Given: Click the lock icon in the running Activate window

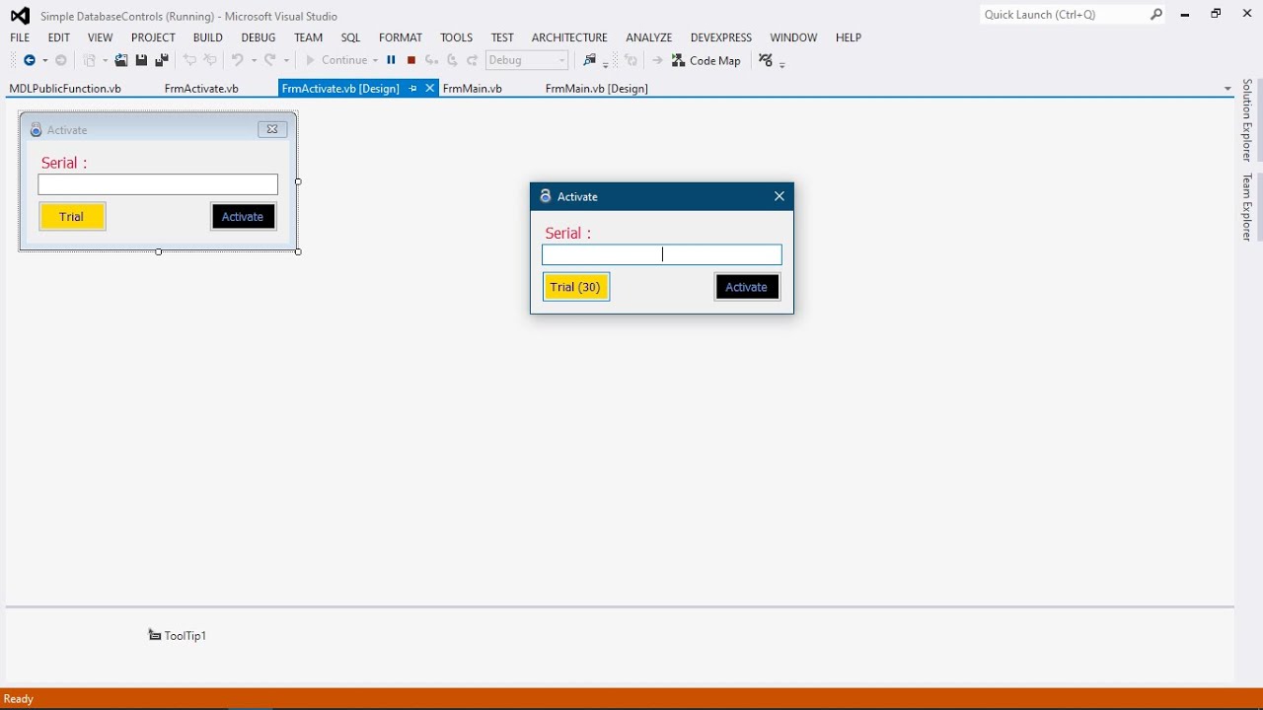Looking at the screenshot, I should click(545, 196).
